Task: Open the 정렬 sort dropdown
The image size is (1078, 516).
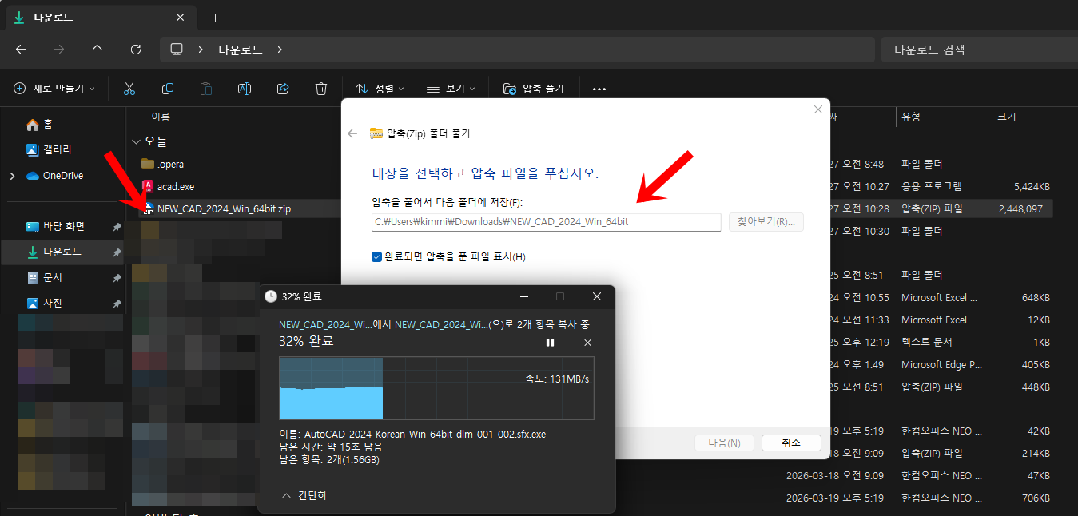Action: [380, 89]
